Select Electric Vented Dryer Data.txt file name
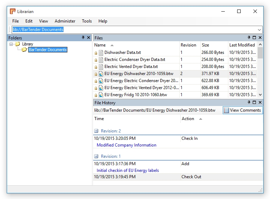The width and height of the screenshot is (270, 199). pos(131,67)
